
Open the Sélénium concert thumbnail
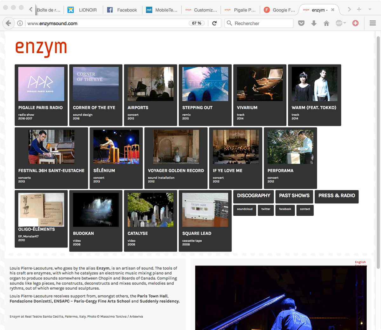click(116, 147)
